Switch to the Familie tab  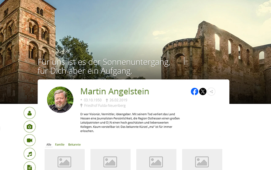point(60,144)
